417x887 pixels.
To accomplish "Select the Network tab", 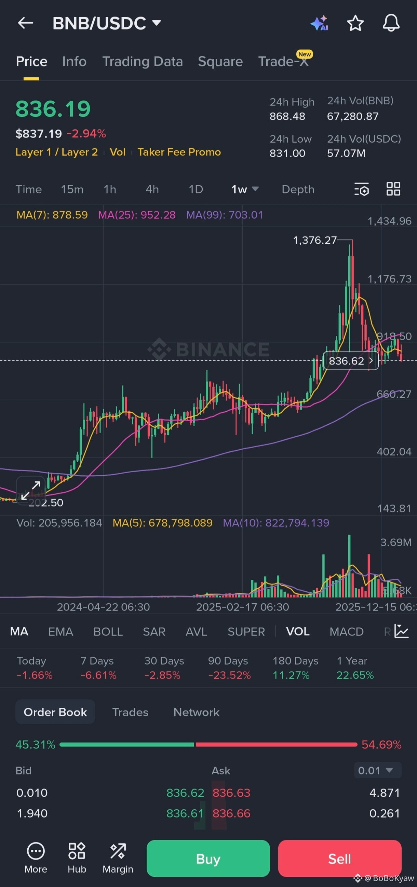I will (197, 712).
